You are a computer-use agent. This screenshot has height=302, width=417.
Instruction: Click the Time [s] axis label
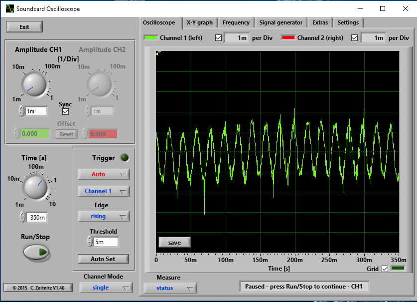[x=278, y=269]
